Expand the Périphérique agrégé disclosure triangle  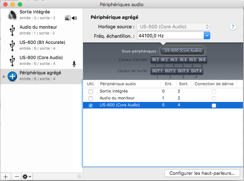(x=4, y=77)
